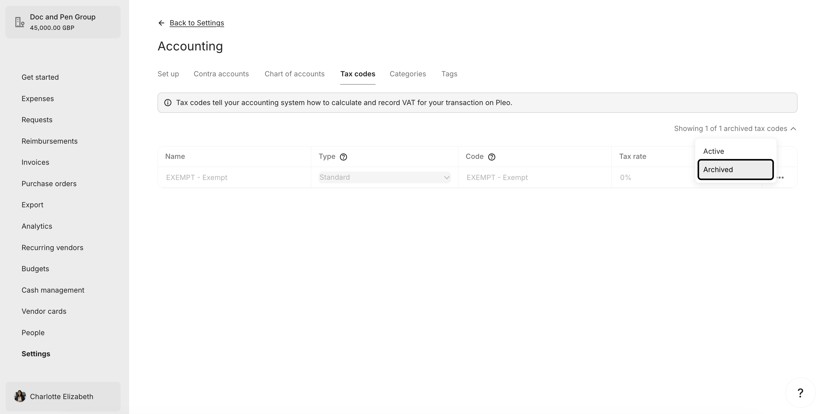Click Charlotte Elizabeth's avatar
This screenshot has height=414, width=822.
click(20, 396)
